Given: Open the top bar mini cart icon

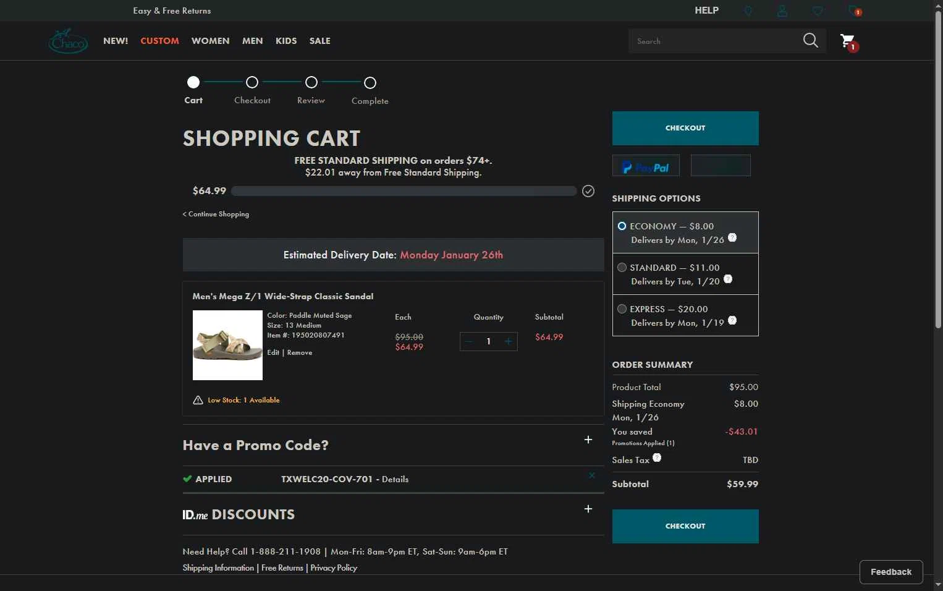Looking at the screenshot, I should pos(854,11).
